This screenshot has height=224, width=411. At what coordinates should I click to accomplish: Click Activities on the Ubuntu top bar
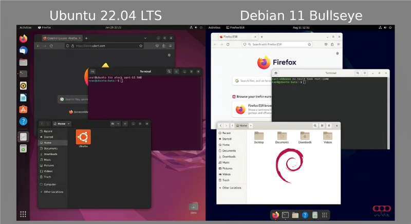(x=25, y=28)
